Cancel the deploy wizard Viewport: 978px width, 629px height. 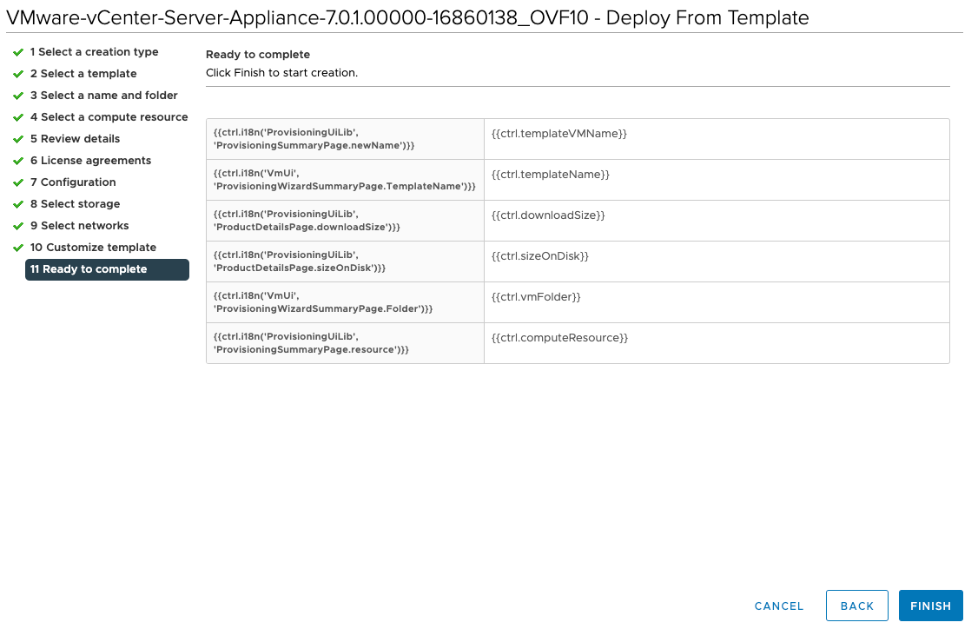[779, 606]
